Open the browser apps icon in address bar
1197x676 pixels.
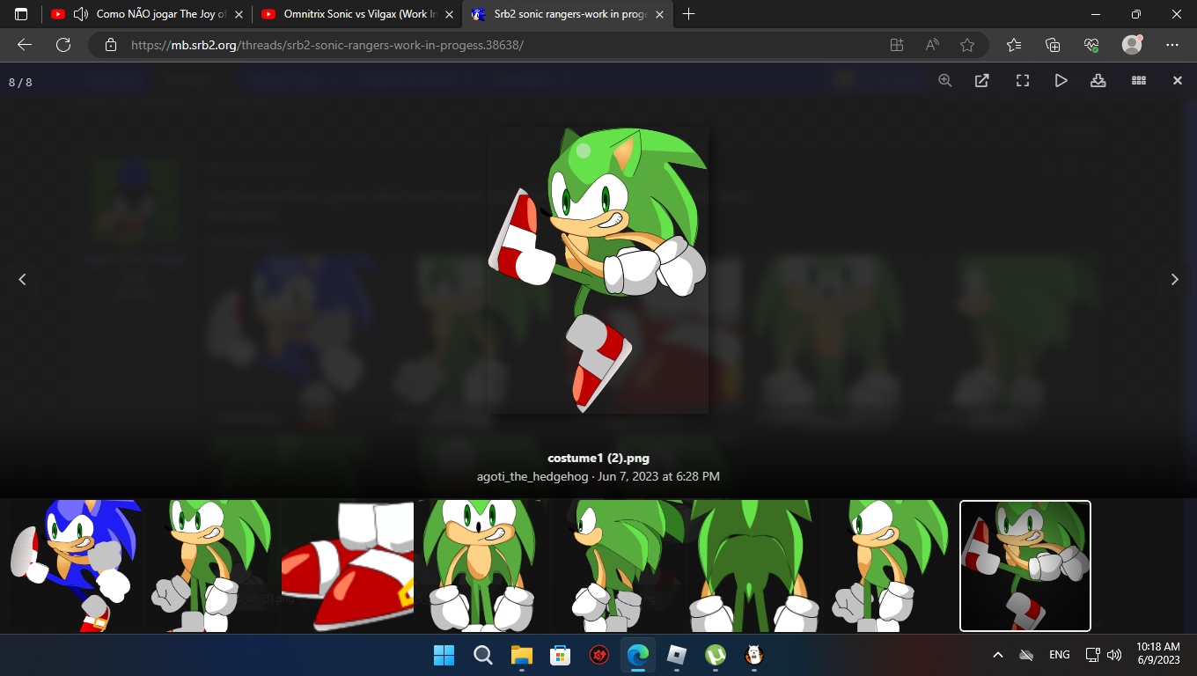[x=897, y=45]
